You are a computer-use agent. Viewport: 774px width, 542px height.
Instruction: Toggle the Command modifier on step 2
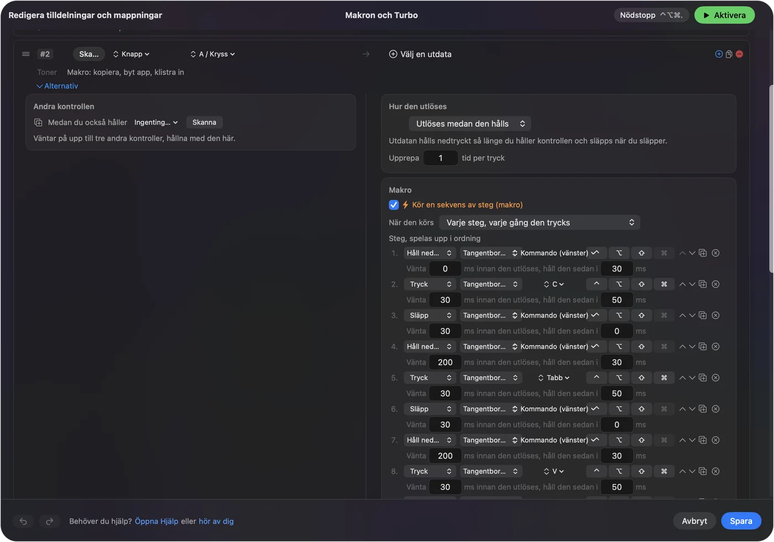(x=664, y=284)
